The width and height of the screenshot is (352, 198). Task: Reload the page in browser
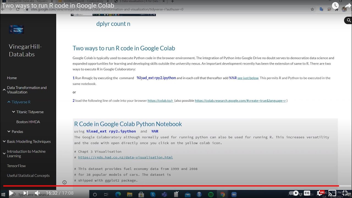tap(18, 9)
